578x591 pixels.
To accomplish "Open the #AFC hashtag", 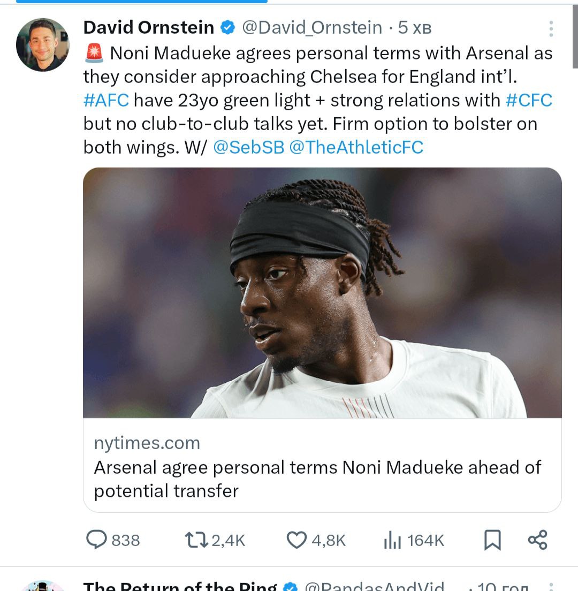I will (107, 100).
